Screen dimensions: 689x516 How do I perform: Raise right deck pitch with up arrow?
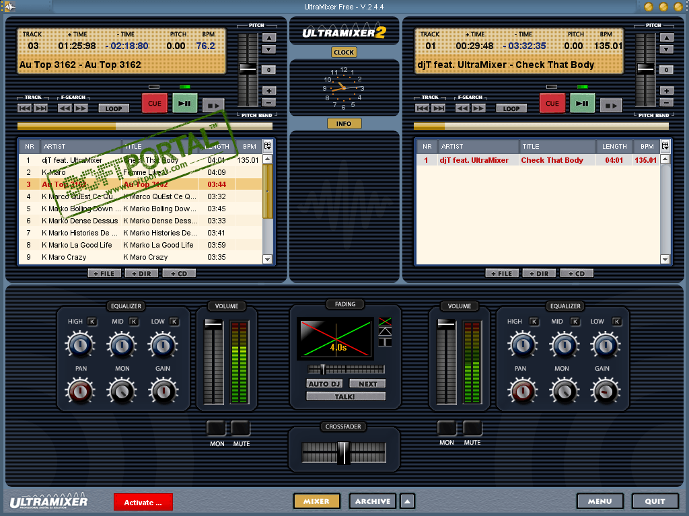coord(667,38)
